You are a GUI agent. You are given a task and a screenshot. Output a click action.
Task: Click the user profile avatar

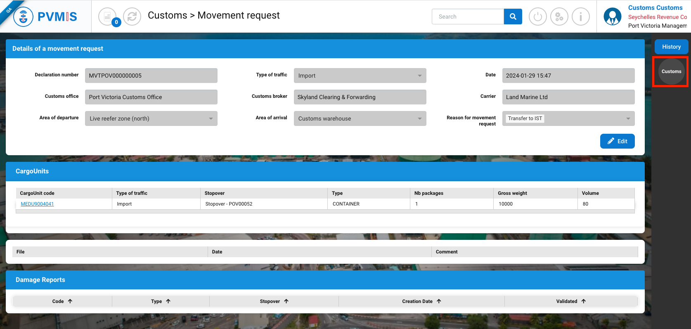coord(612,17)
